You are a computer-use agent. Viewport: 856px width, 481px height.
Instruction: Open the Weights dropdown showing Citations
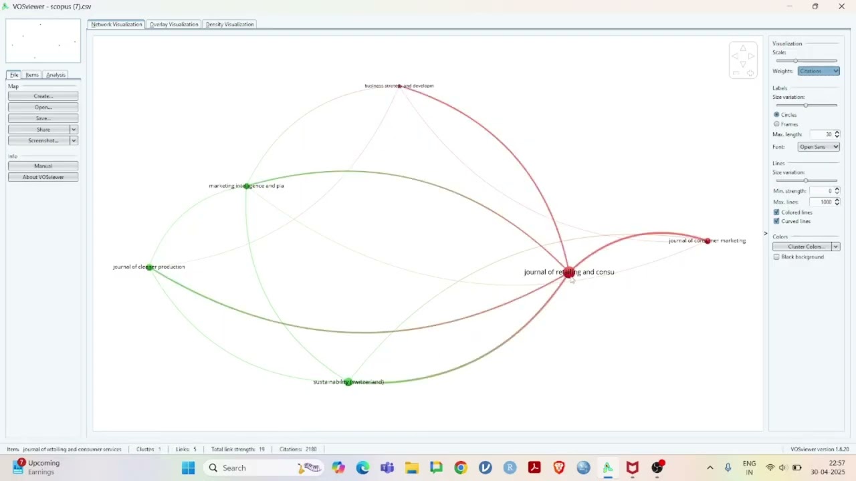tap(819, 71)
